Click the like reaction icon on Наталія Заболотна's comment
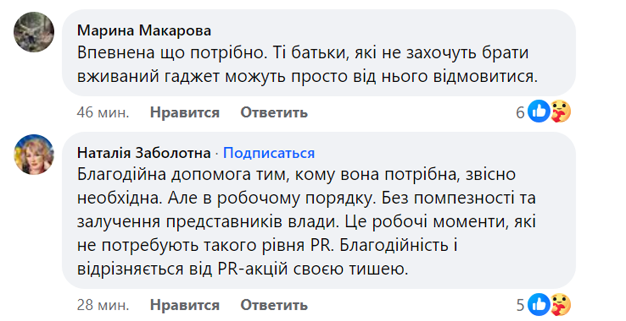 (538, 304)
